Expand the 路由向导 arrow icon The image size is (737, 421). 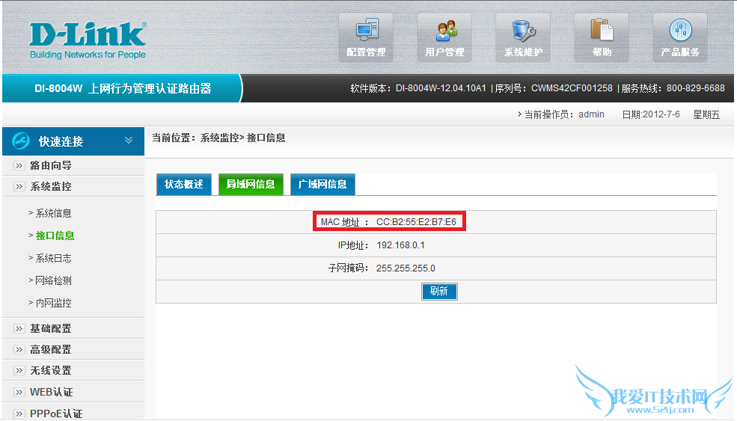point(19,165)
